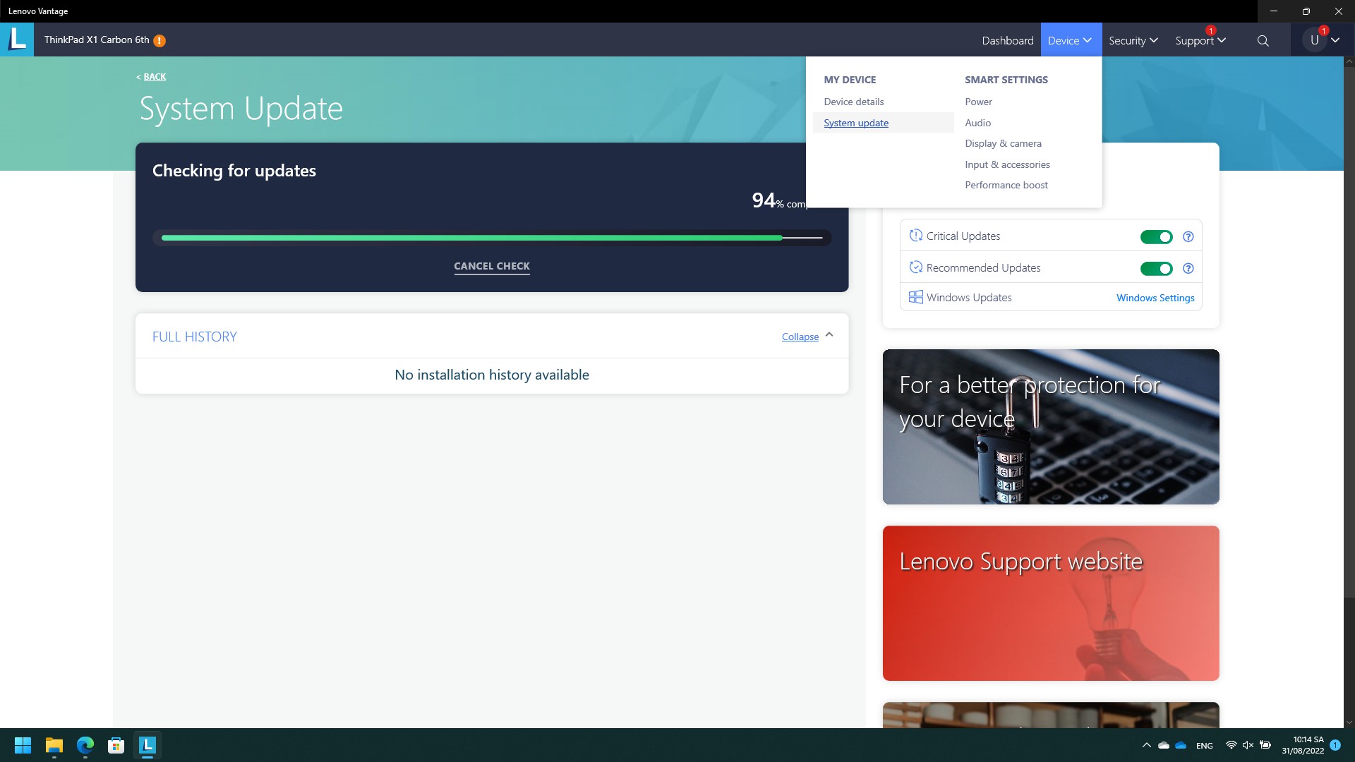This screenshot has width=1355, height=762.
Task: Click the Collapse link in Full History
Action: [x=800, y=337]
